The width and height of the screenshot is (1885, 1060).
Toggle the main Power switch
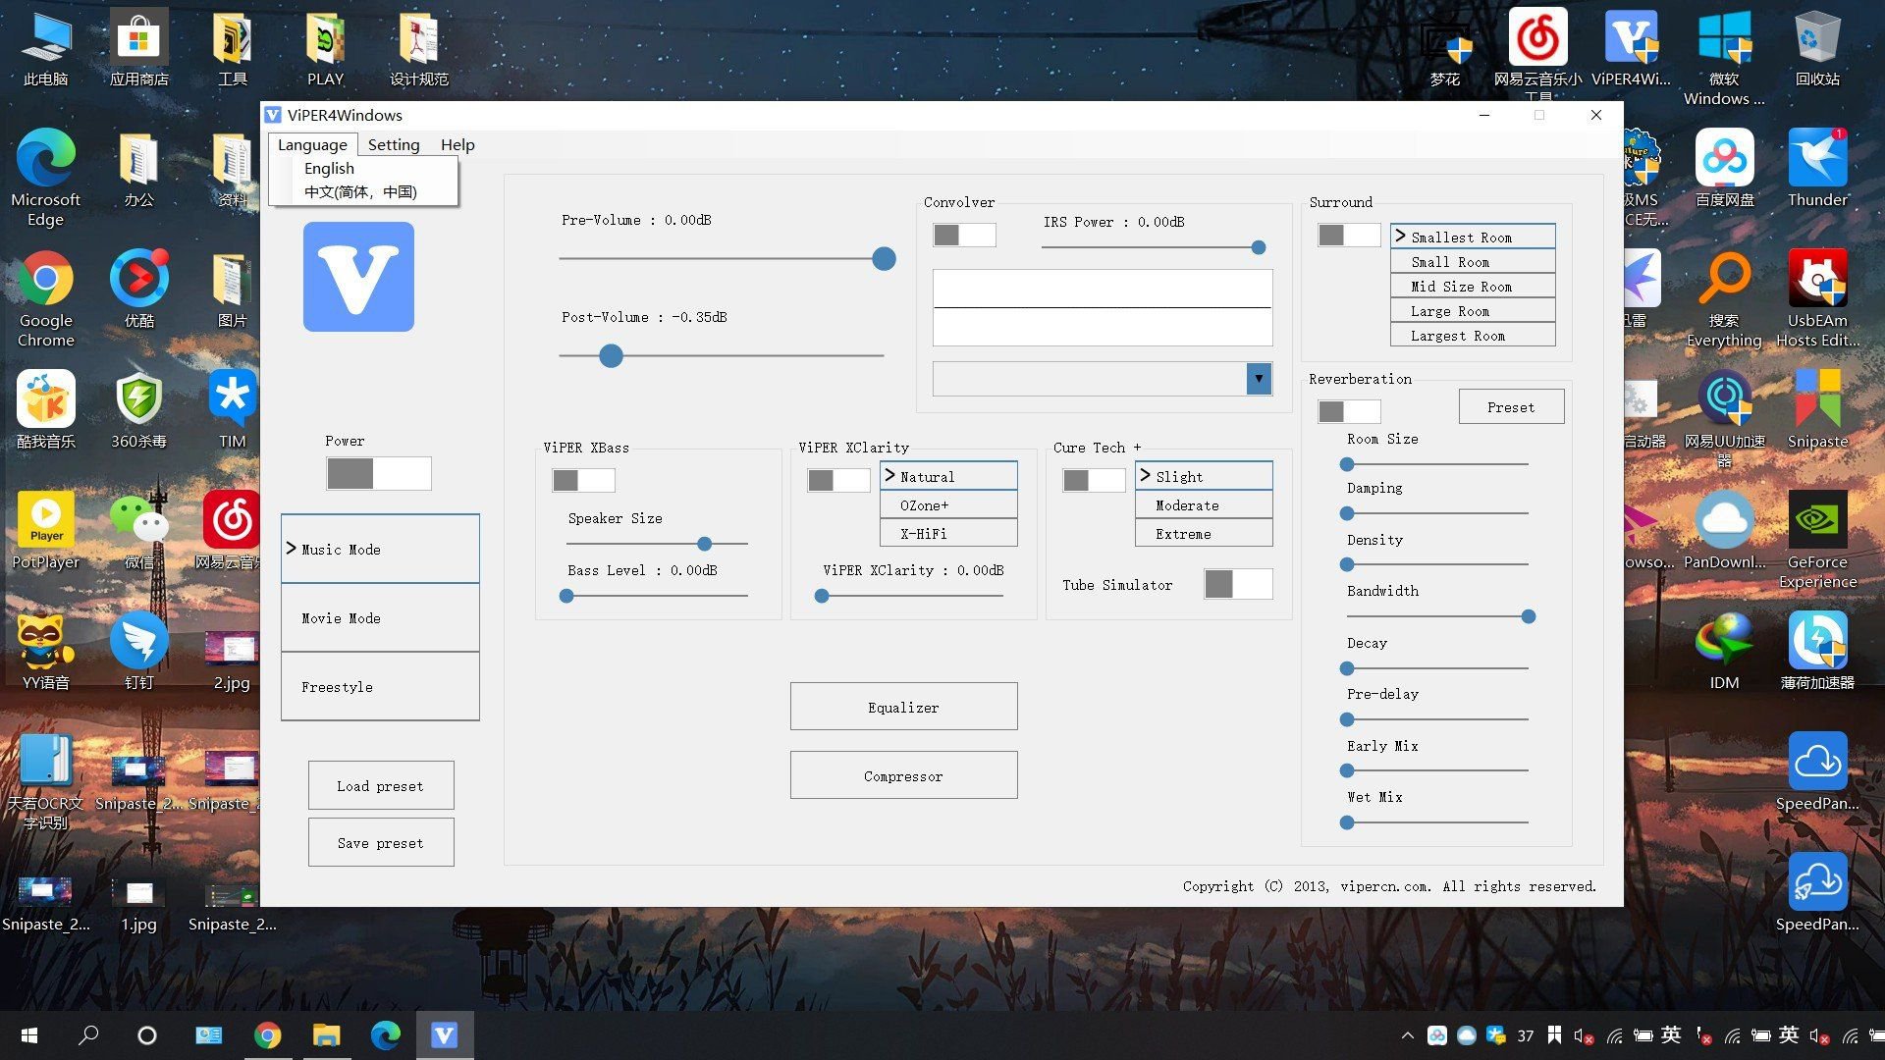click(379, 473)
